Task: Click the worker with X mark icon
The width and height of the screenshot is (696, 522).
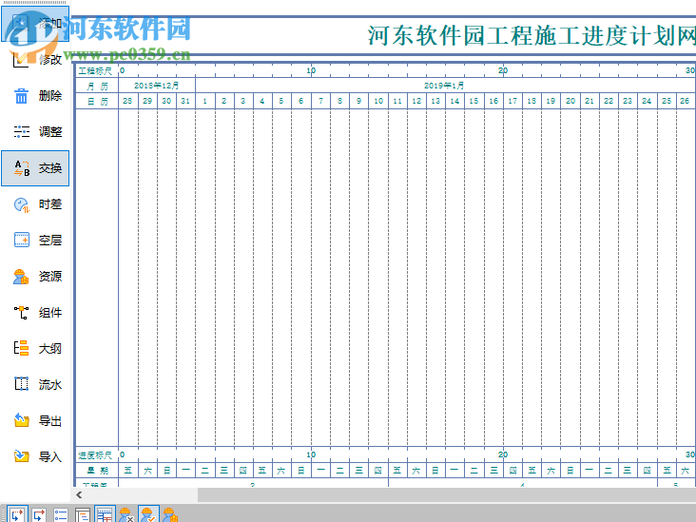Action: click(126, 514)
